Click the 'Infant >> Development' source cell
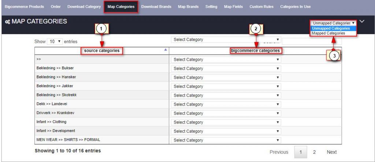375x162 pixels. click(102, 131)
